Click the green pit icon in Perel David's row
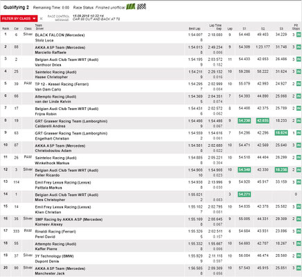The image size is (302, 277). tap(299, 231)
